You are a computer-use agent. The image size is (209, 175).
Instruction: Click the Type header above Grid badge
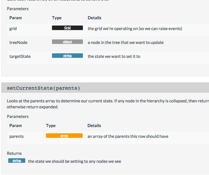click(x=57, y=18)
